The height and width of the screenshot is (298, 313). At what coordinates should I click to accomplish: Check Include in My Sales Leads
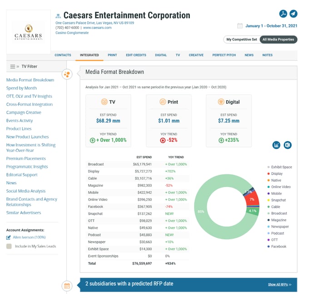click(9, 246)
